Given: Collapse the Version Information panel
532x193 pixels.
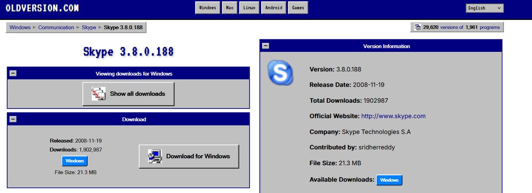Looking at the screenshot, I should [266, 46].
